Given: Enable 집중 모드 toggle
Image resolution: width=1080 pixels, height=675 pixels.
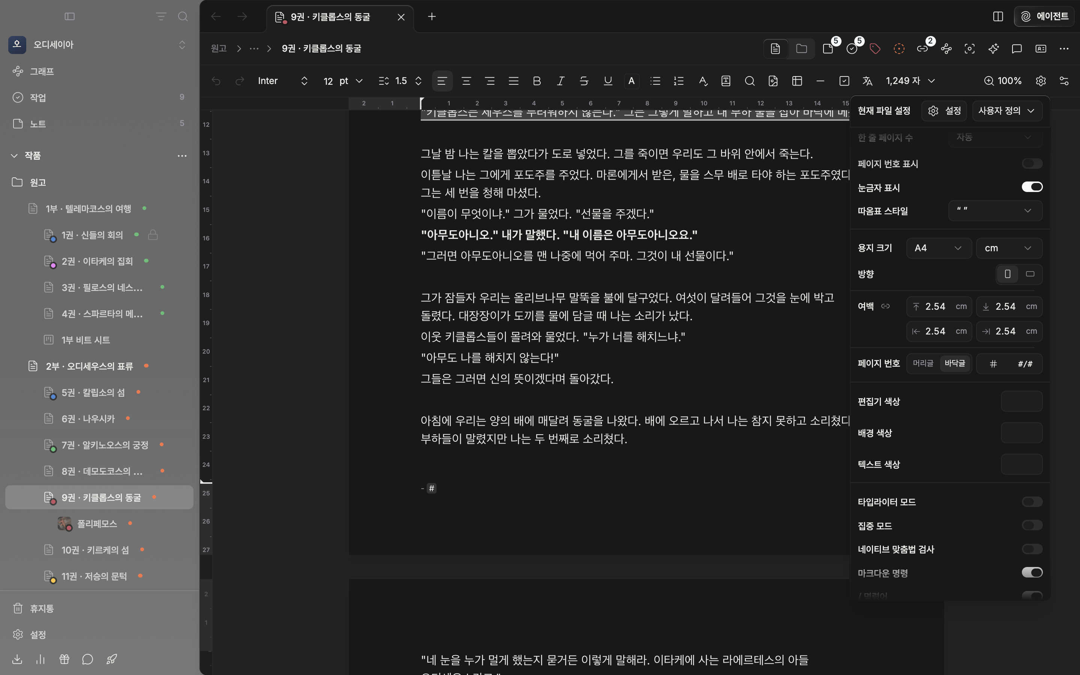Looking at the screenshot, I should (x=1032, y=525).
